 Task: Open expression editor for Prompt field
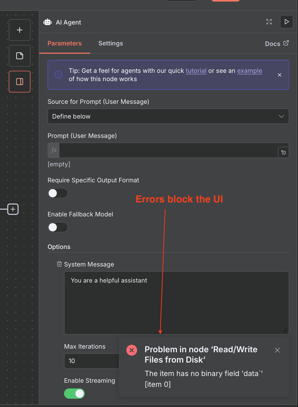[283, 152]
